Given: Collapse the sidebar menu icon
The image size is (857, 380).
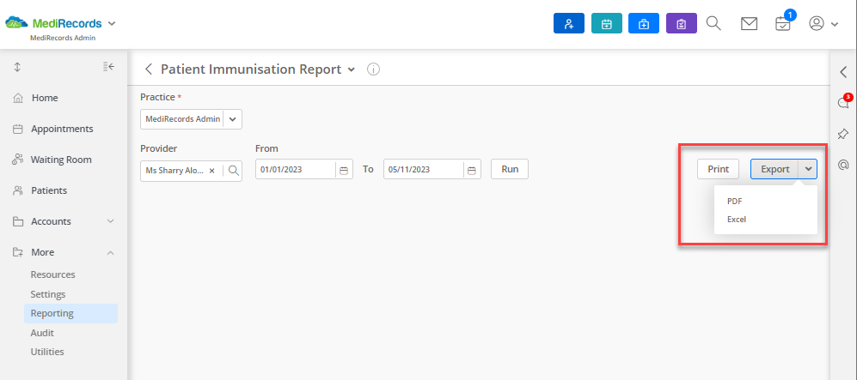Looking at the screenshot, I should [108, 67].
